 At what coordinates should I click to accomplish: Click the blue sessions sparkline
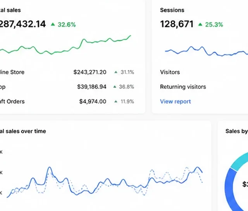tap(207, 51)
